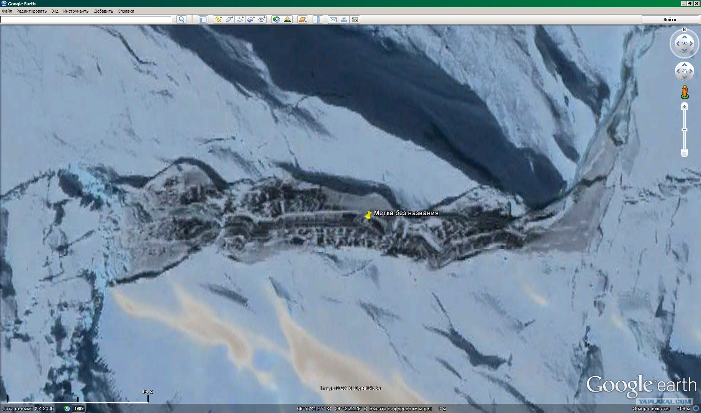701x413 pixels.
Task: Move right with the pan joystick arrow
Action: (x=691, y=71)
